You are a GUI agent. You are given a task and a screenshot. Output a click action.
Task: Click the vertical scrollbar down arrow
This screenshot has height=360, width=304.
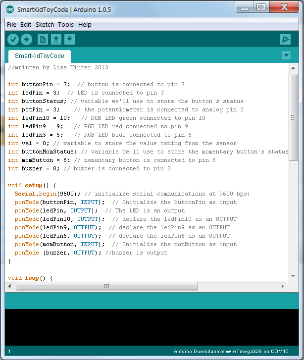click(x=293, y=276)
